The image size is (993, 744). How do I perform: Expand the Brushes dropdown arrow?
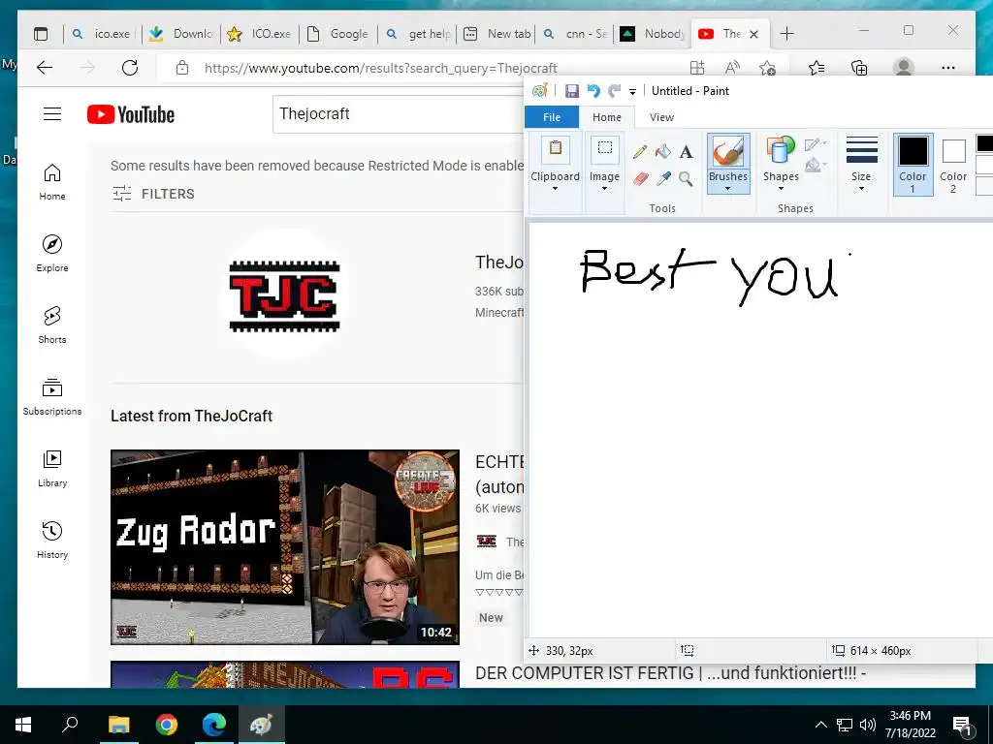pyautogui.click(x=728, y=189)
